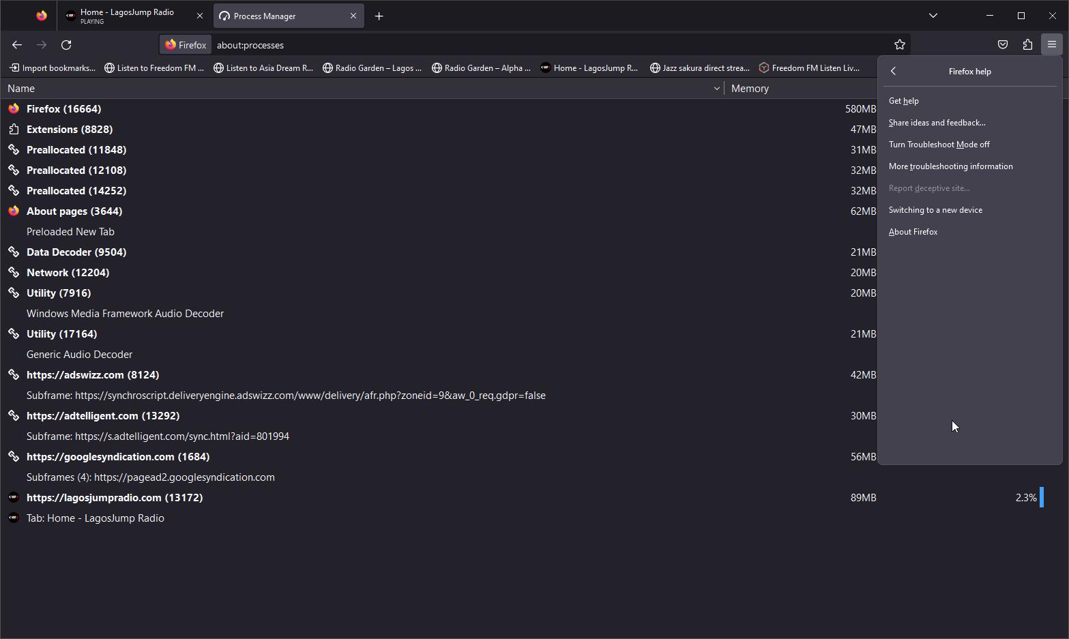Open Firefox application menu hamburger icon

pyautogui.click(x=1052, y=45)
